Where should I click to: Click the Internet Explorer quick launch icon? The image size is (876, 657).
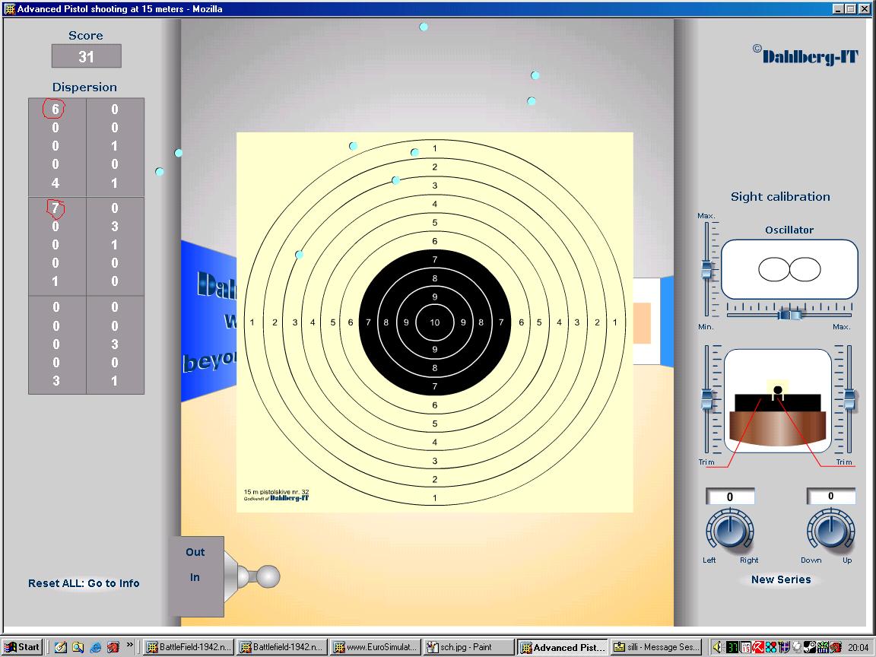(x=95, y=647)
